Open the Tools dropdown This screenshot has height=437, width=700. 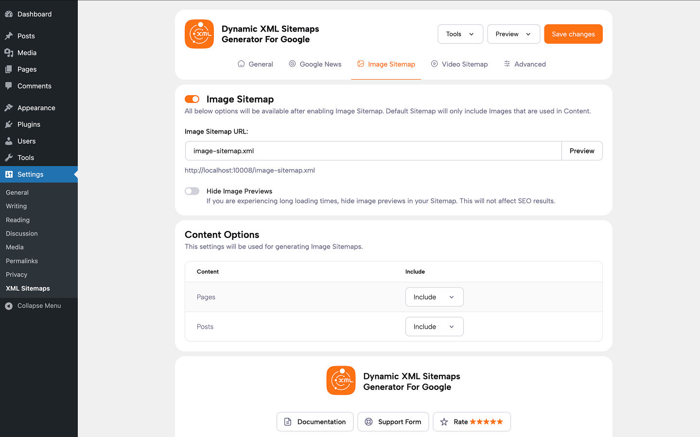[460, 34]
